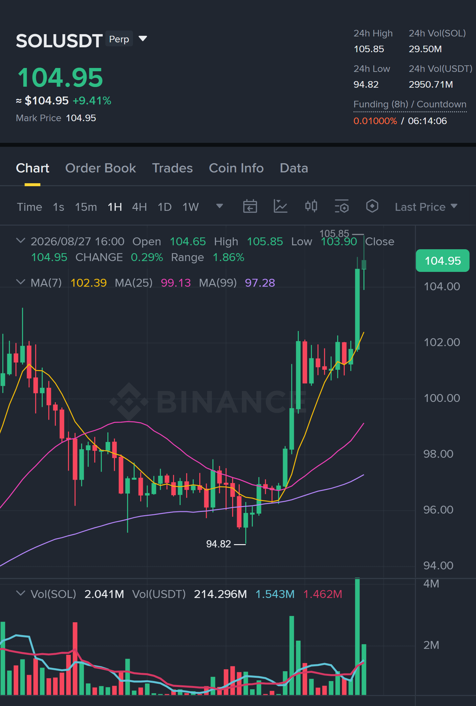The image size is (476, 706).
Task: Click the MA(99) value 97.28
Action: click(260, 283)
